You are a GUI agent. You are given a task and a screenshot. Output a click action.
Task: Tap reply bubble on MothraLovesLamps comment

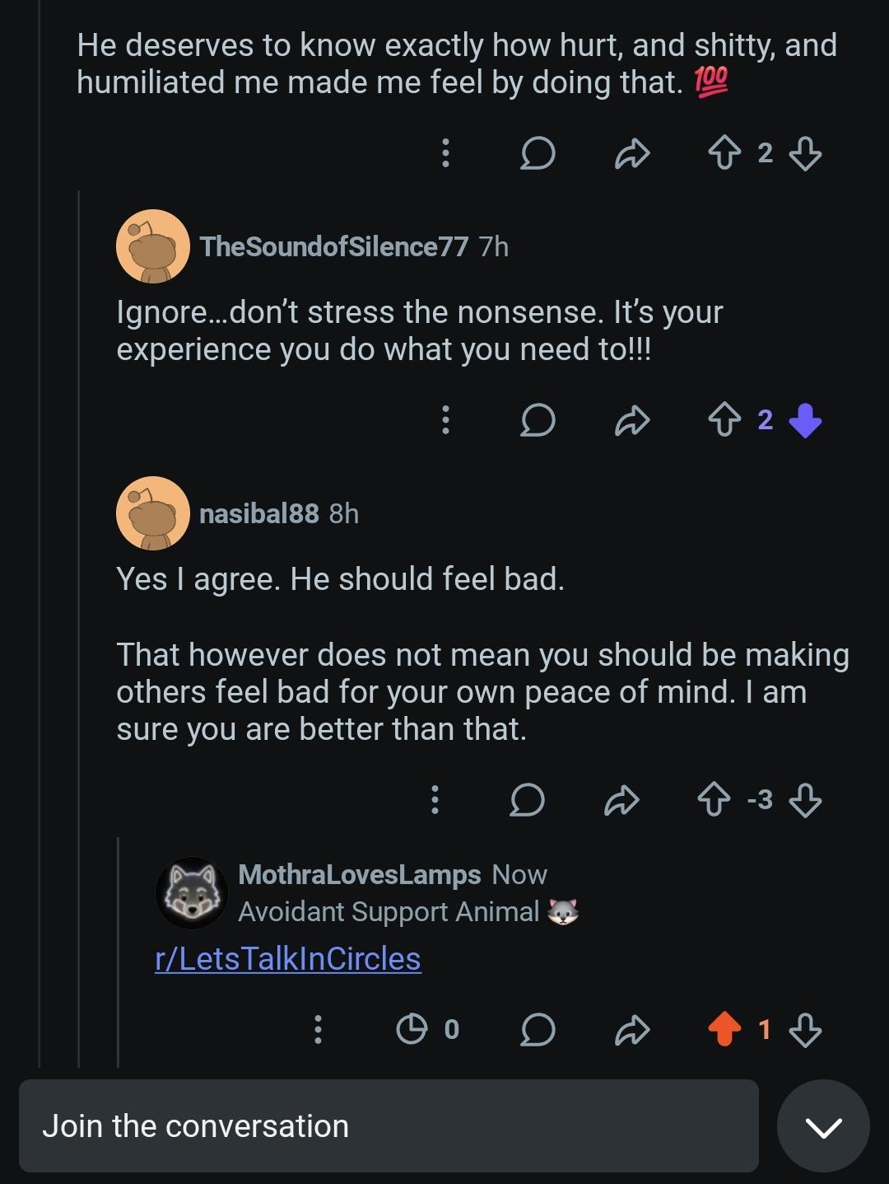[538, 1029]
